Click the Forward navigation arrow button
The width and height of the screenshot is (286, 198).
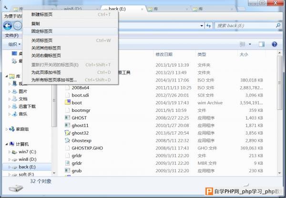click(18, 26)
